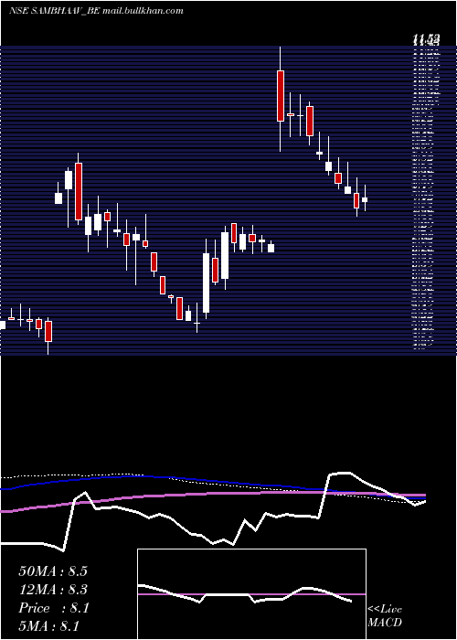Image resolution: width=457 pixels, height=640 pixels.
Task: Click the Live MACD label
Action: coord(385,616)
